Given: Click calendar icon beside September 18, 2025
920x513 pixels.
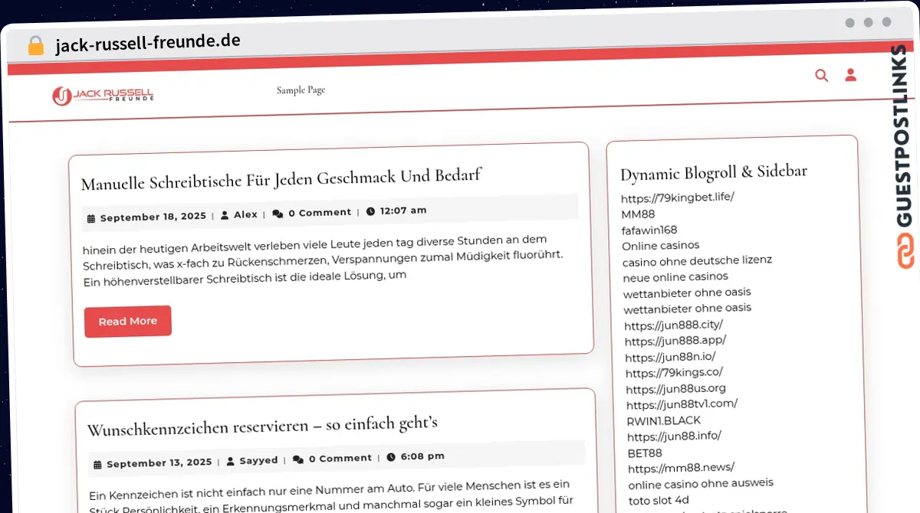Looking at the screenshot, I should pyautogui.click(x=91, y=218).
